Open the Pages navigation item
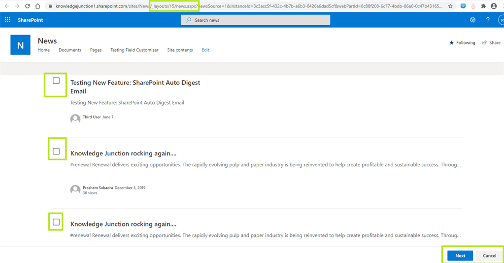 96,50
